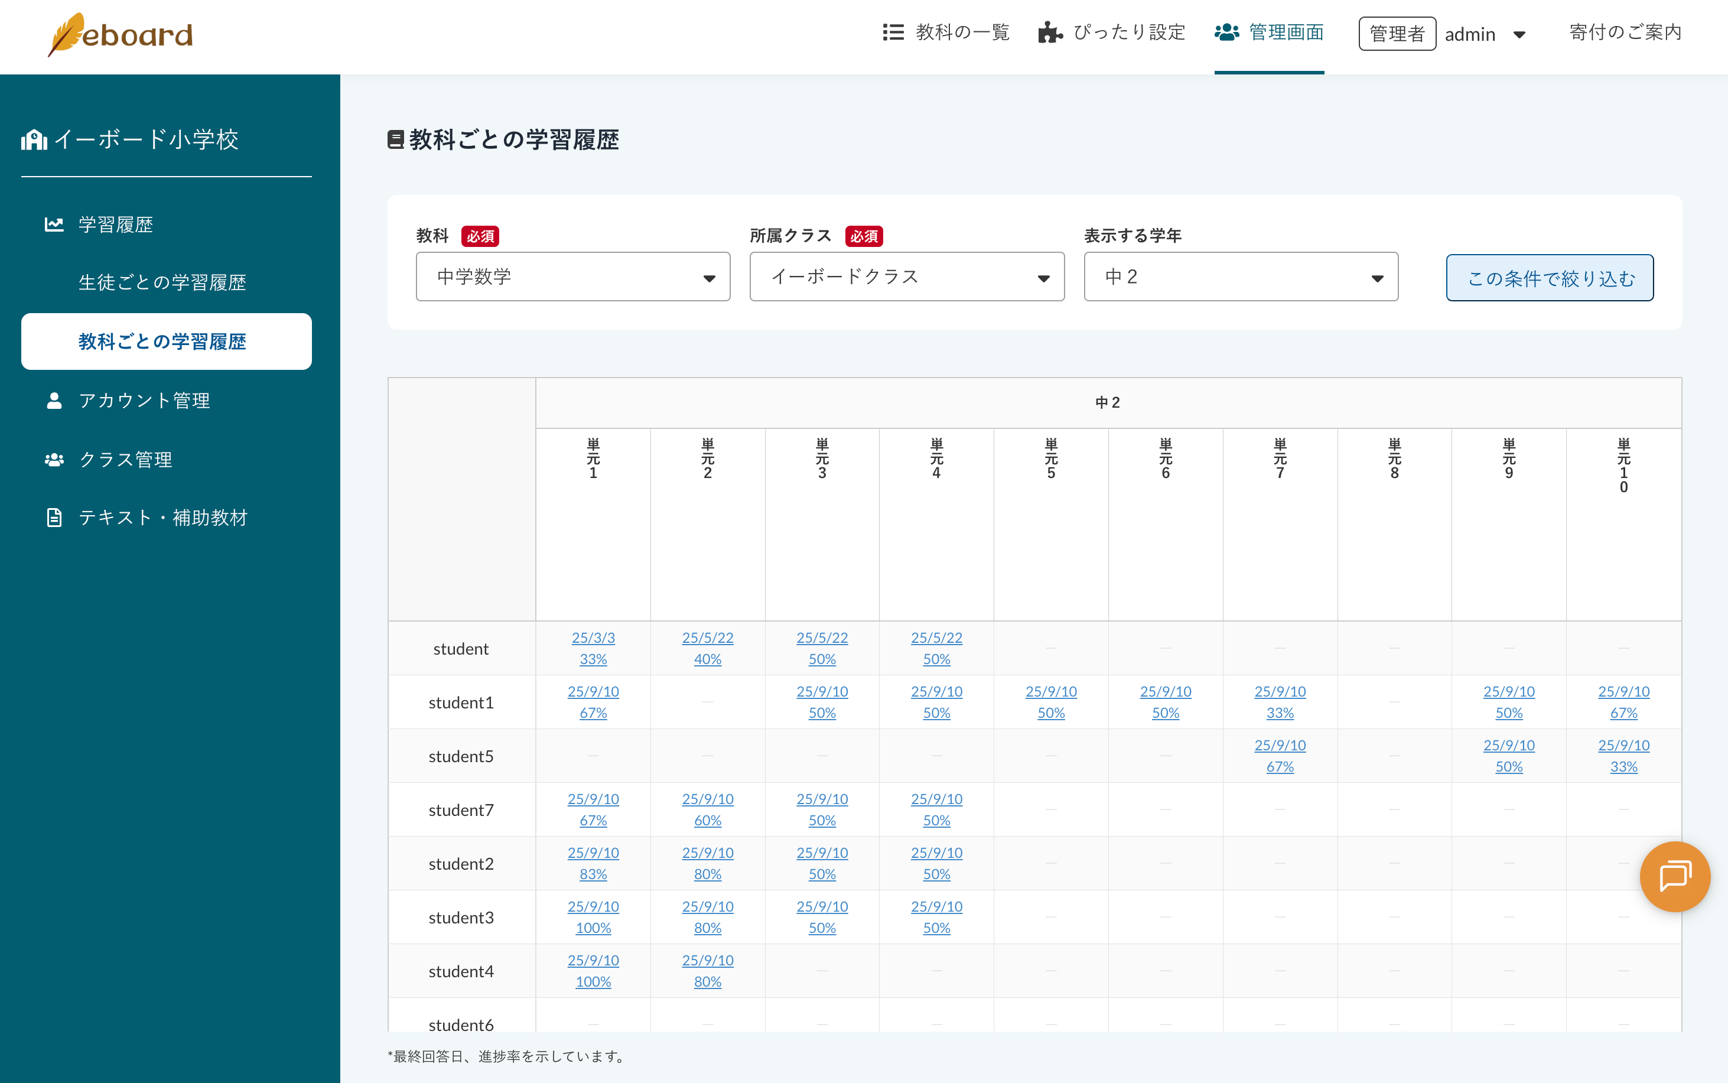The width and height of the screenshot is (1728, 1083).
Task: Click the student1 row name
Action: [461, 703]
